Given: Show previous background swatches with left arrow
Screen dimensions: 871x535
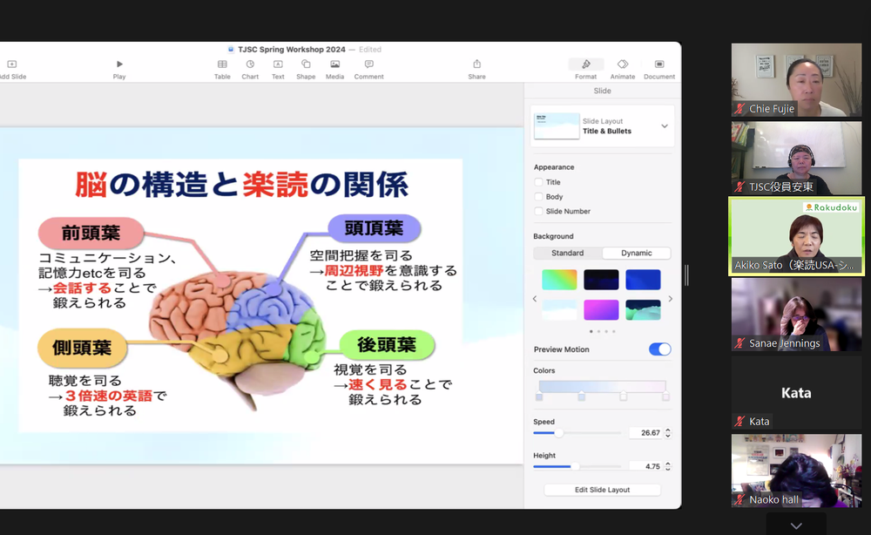Looking at the screenshot, I should [535, 299].
